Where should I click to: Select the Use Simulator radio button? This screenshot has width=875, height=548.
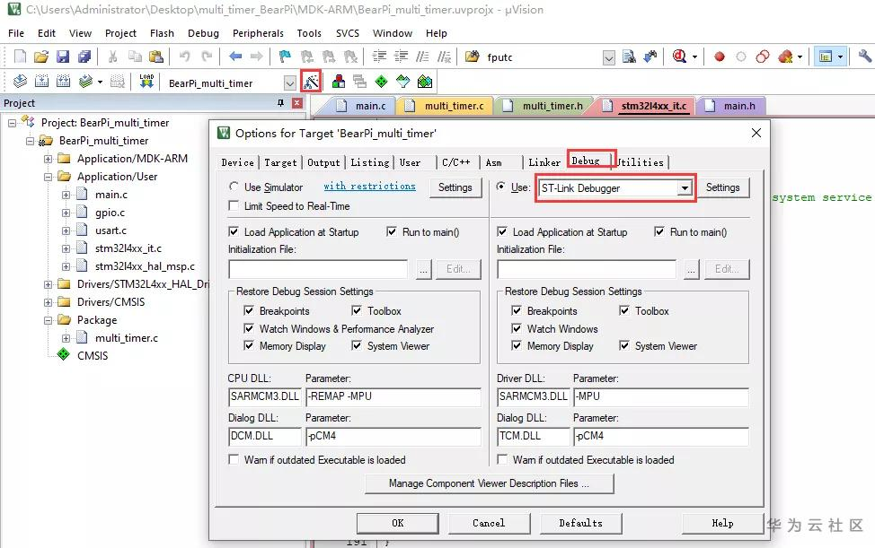(234, 187)
